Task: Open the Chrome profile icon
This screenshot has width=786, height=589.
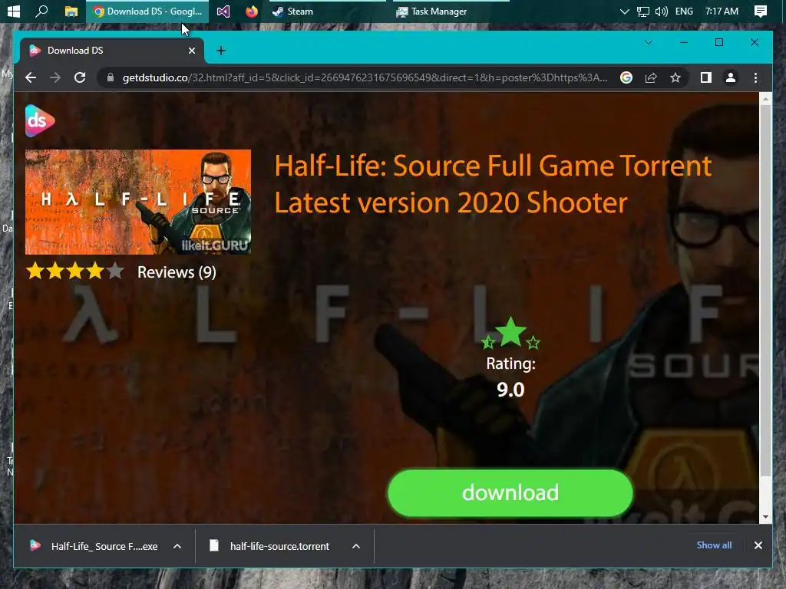Action: click(731, 77)
